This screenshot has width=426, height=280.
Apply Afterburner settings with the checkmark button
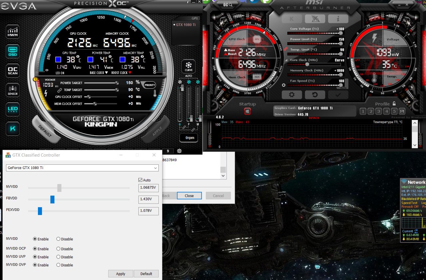pos(338,95)
